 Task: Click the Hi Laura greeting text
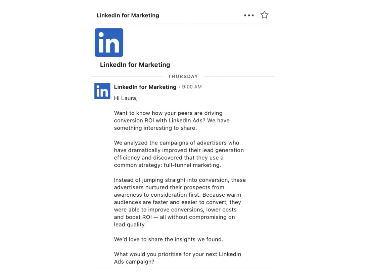click(126, 98)
